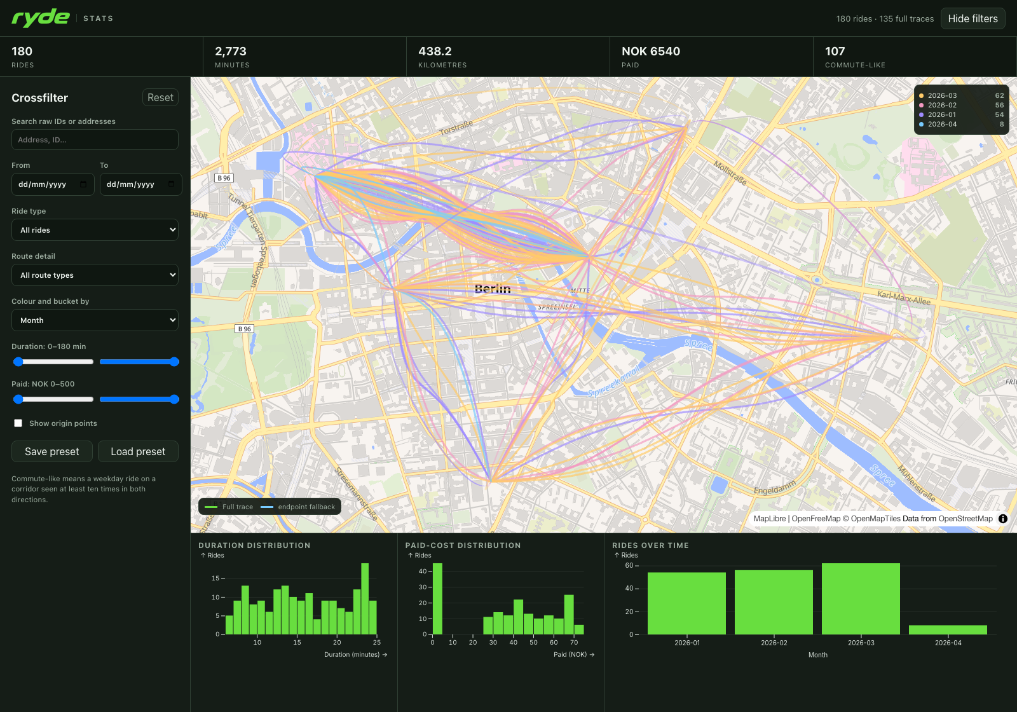Click the orange 2026-03 legend dot
This screenshot has height=712, width=1017.
point(922,96)
